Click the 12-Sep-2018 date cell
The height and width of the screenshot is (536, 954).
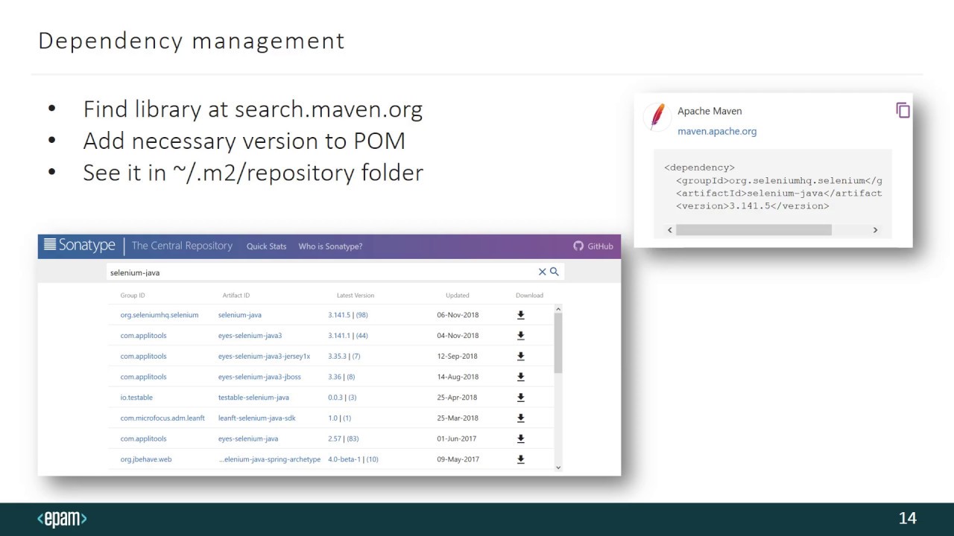coord(458,357)
